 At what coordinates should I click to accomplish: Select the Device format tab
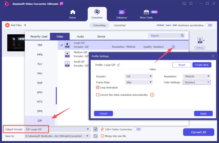point(101,36)
